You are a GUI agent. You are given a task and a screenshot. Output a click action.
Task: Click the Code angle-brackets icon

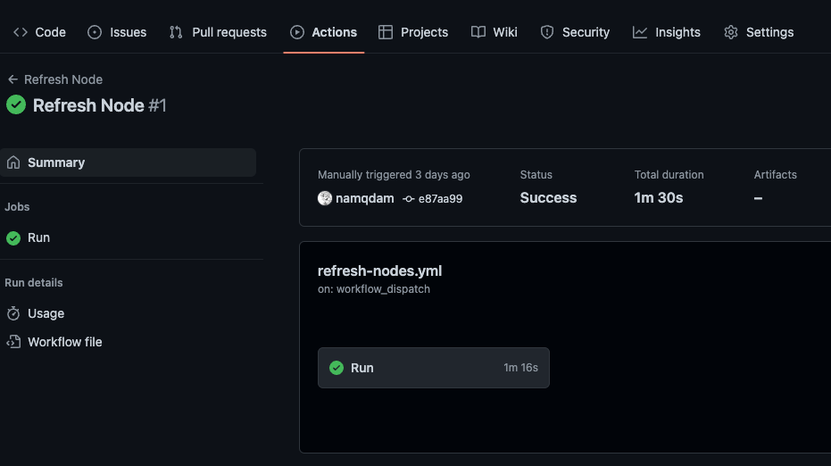pos(21,32)
